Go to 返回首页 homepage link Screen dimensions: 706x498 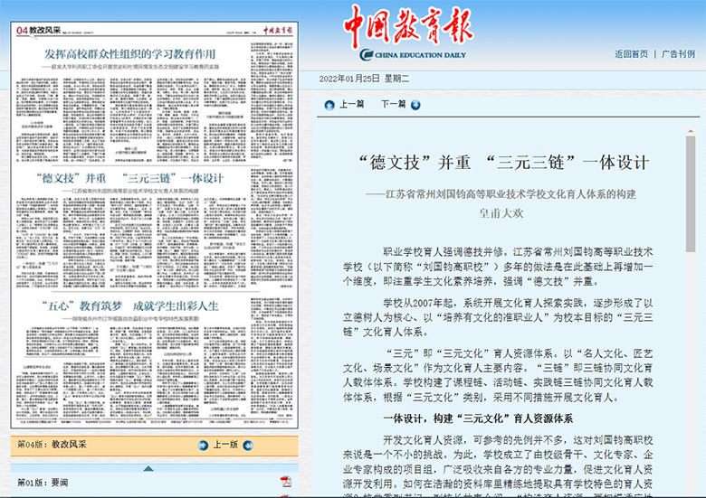coord(631,54)
